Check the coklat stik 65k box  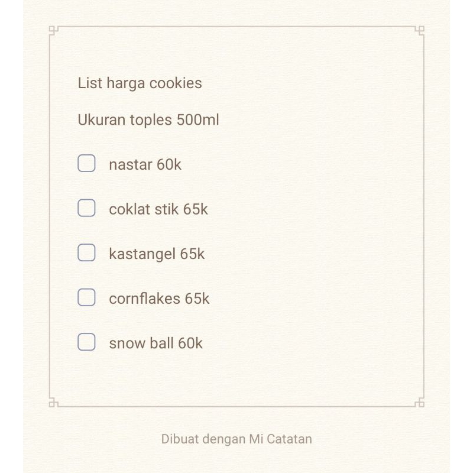click(x=86, y=208)
